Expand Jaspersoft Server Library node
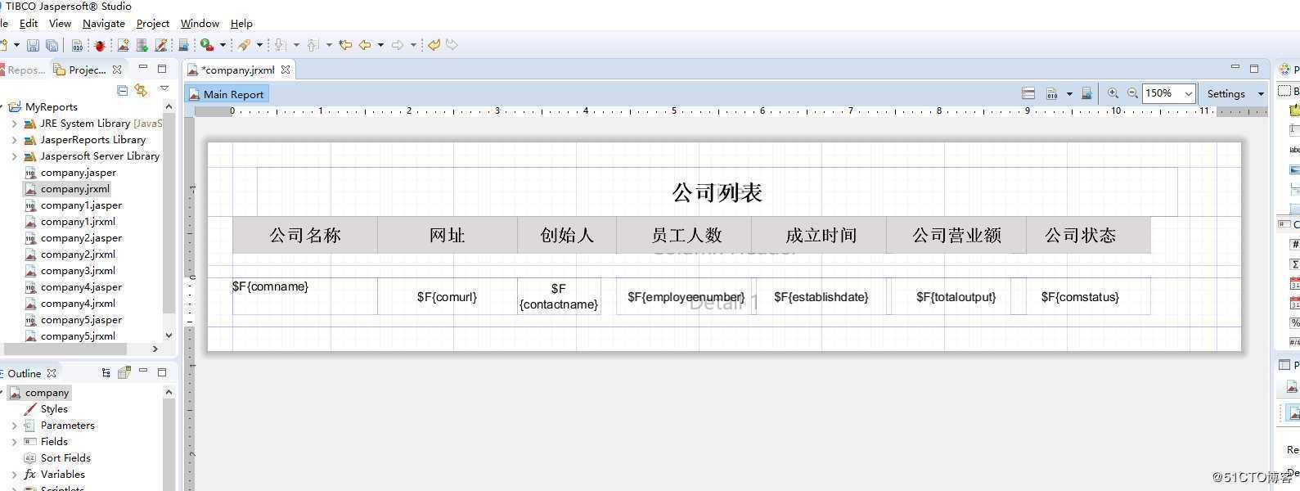Image resolution: width=1300 pixels, height=491 pixels. (x=14, y=156)
